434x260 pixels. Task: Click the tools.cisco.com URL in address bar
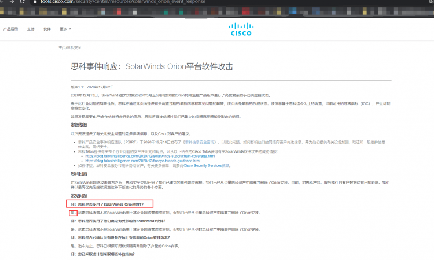tap(123, 2)
